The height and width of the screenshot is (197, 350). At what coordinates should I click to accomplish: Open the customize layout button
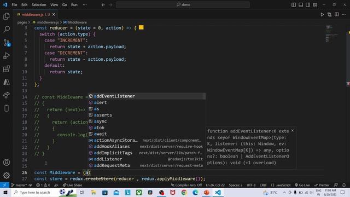tap(315, 5)
